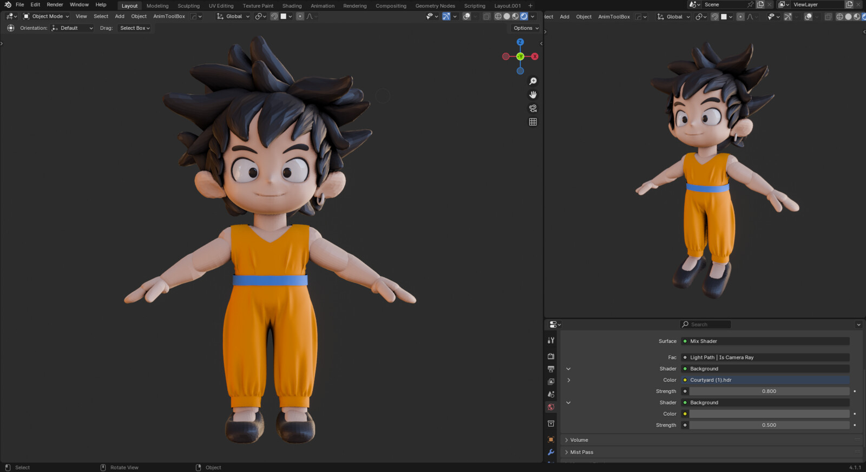This screenshot has width=866, height=472.
Task: Open the View Layer properties tab
Action: pyautogui.click(x=551, y=382)
